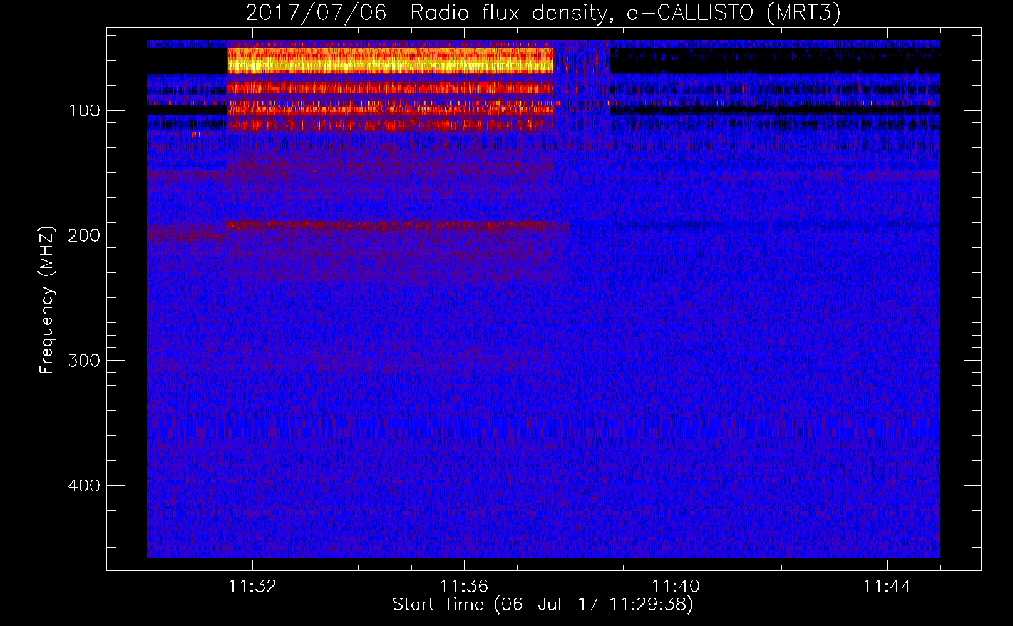
Task: Click the 300 frequency tick label
Action: click(x=83, y=361)
